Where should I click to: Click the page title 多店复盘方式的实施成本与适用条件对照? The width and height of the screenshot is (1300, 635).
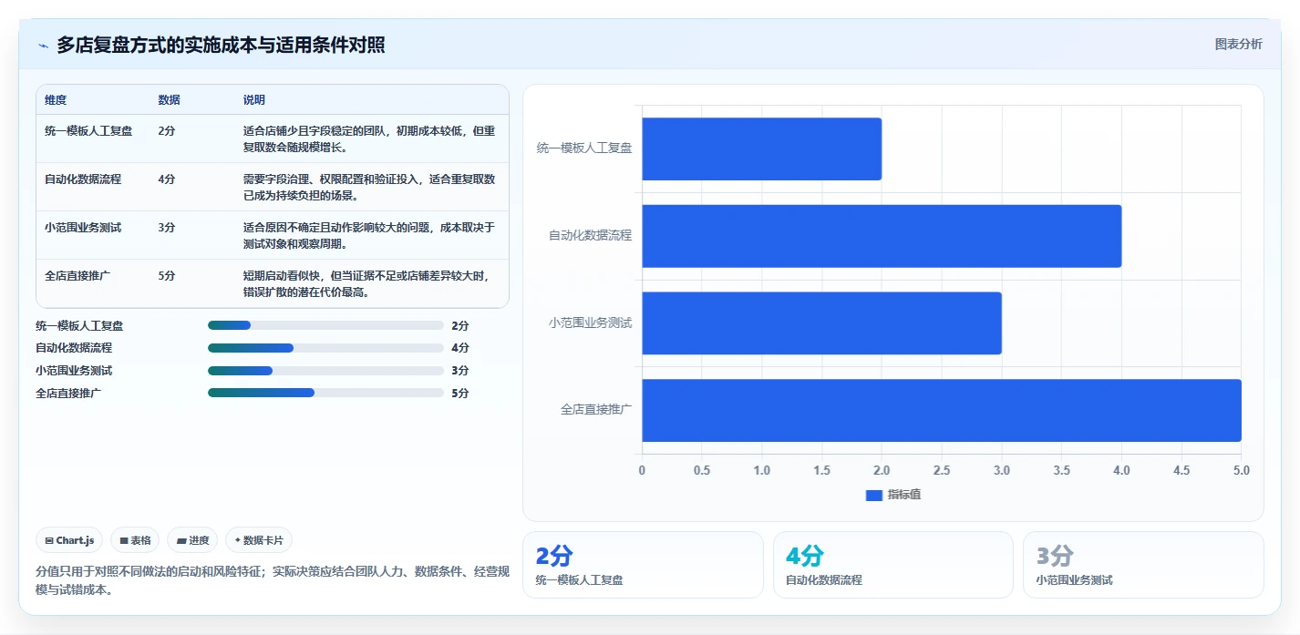click(x=221, y=45)
